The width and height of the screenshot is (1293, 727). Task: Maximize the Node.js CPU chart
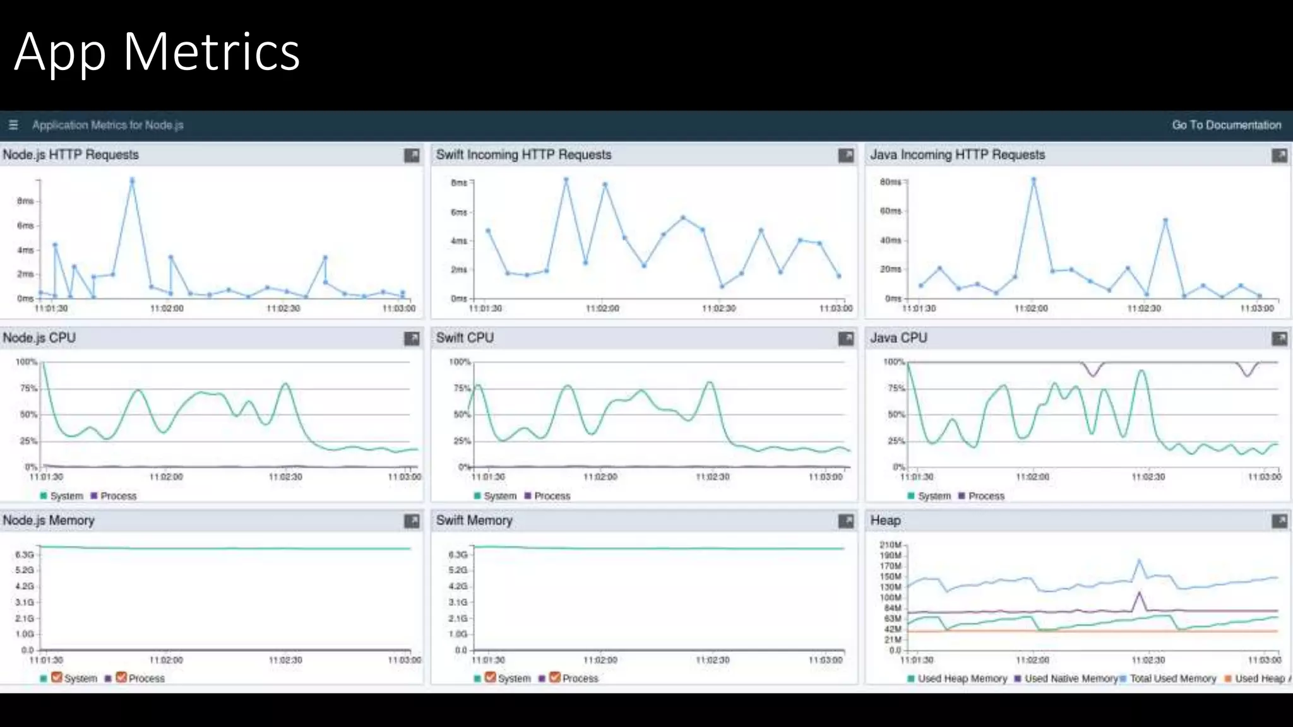412,339
